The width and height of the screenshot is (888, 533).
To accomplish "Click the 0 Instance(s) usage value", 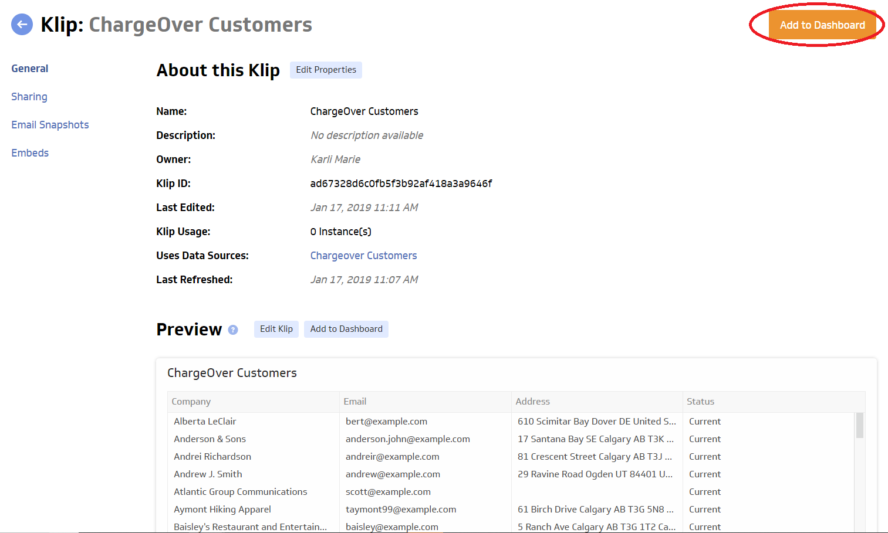I will click(341, 232).
